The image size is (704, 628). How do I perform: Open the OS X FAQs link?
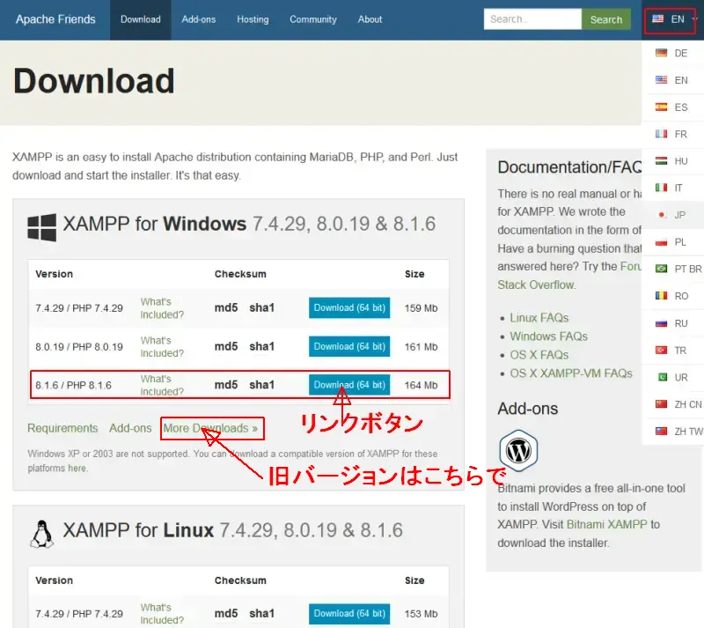[539, 355]
